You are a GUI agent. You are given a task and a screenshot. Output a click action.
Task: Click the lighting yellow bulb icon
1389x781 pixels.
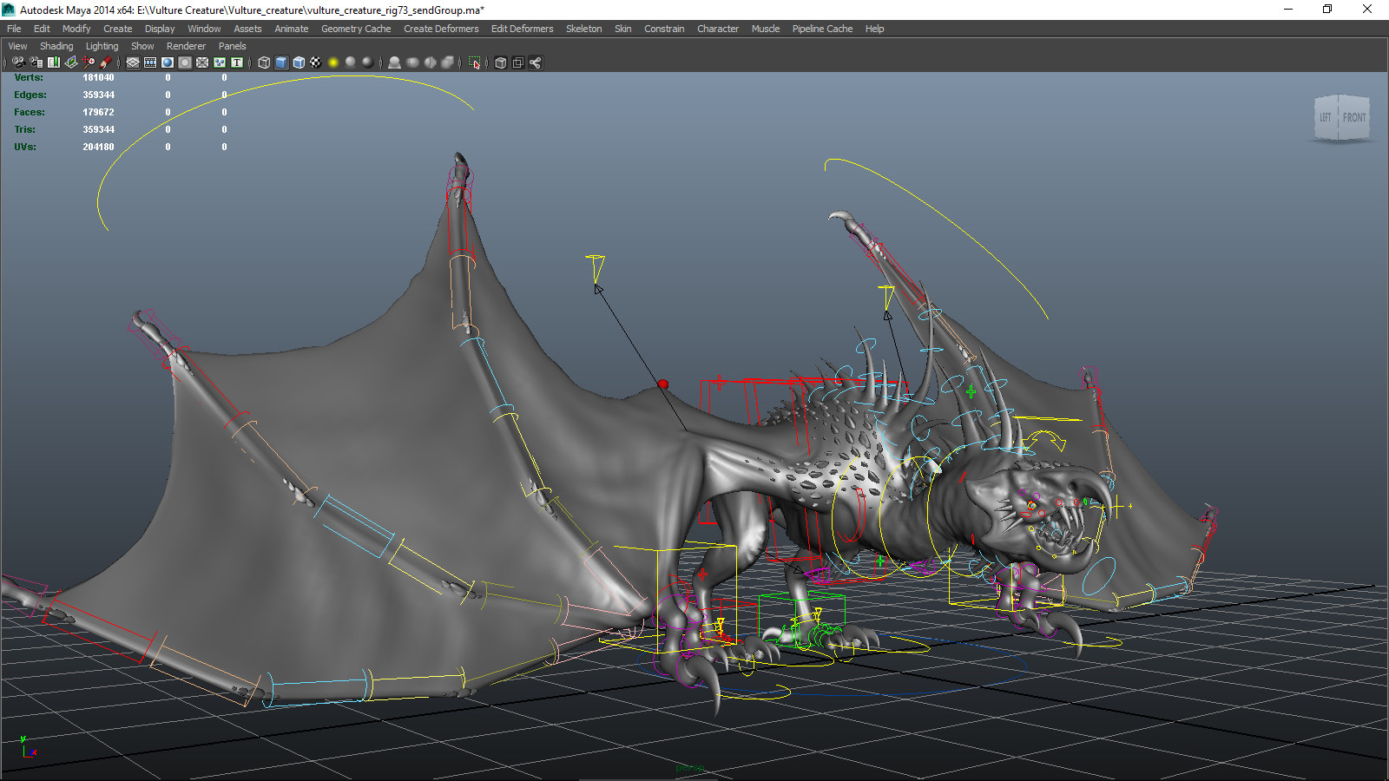click(332, 62)
